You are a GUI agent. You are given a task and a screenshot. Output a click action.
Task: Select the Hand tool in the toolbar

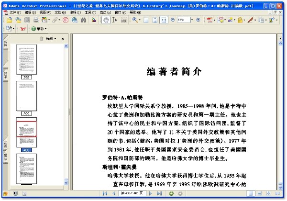pos(106,20)
